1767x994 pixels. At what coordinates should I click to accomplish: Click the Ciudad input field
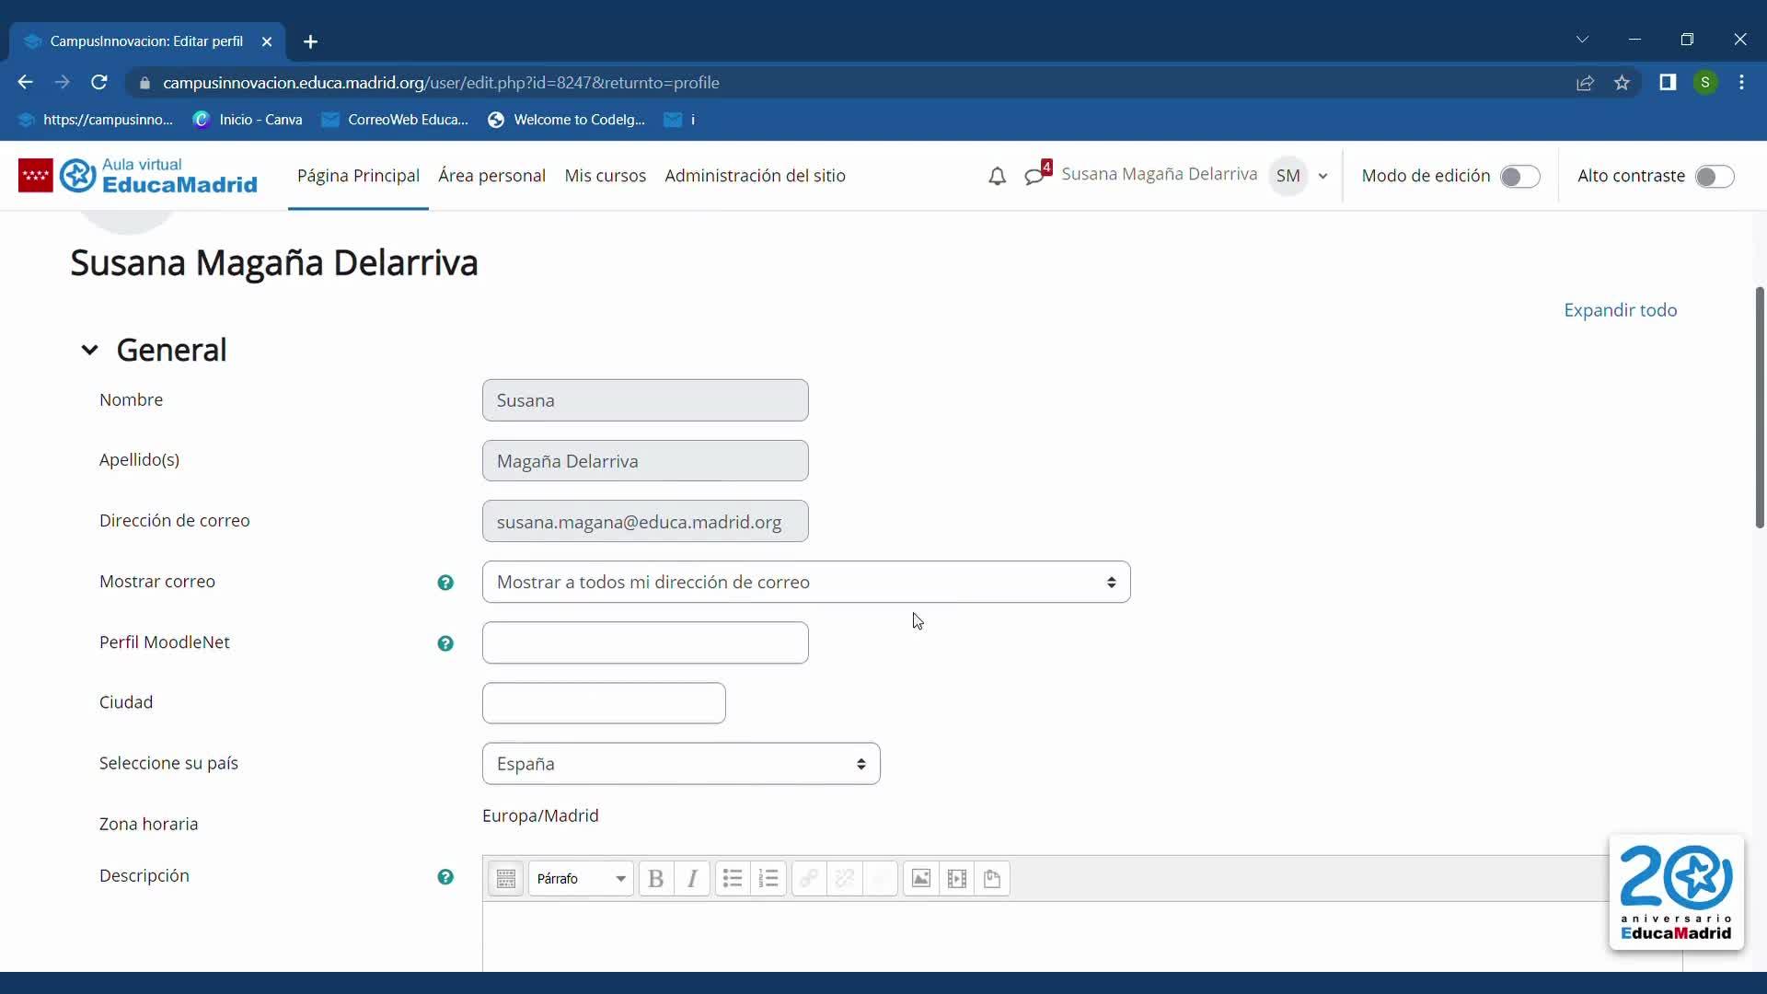pos(604,703)
